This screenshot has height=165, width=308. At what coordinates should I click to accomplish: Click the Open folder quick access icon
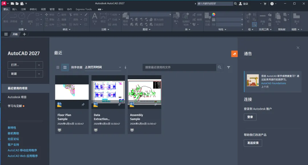(17, 3)
